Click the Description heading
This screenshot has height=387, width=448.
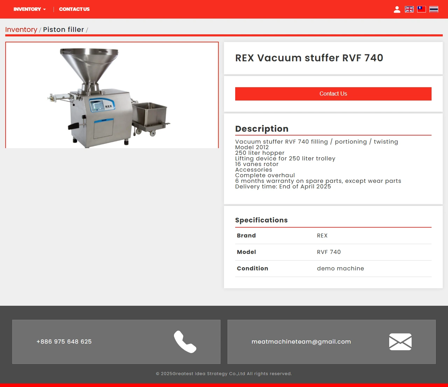click(262, 129)
